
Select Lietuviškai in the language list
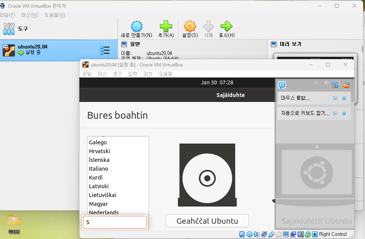pos(118,195)
